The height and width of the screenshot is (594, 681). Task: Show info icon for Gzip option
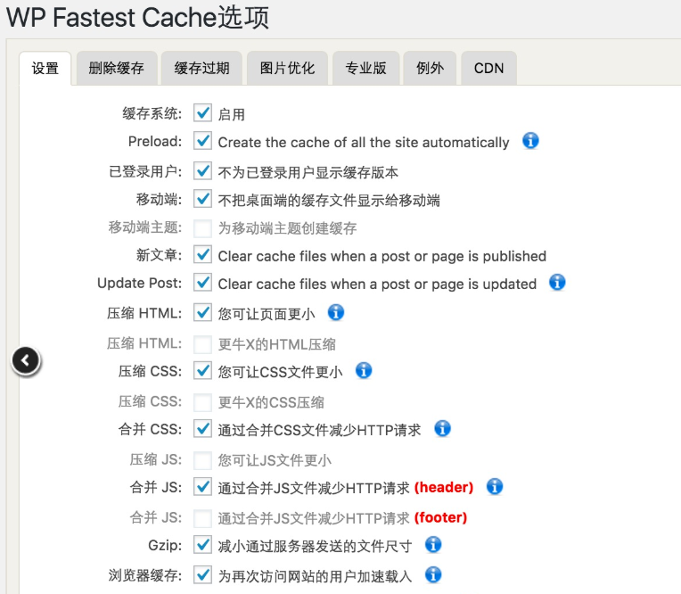point(433,544)
